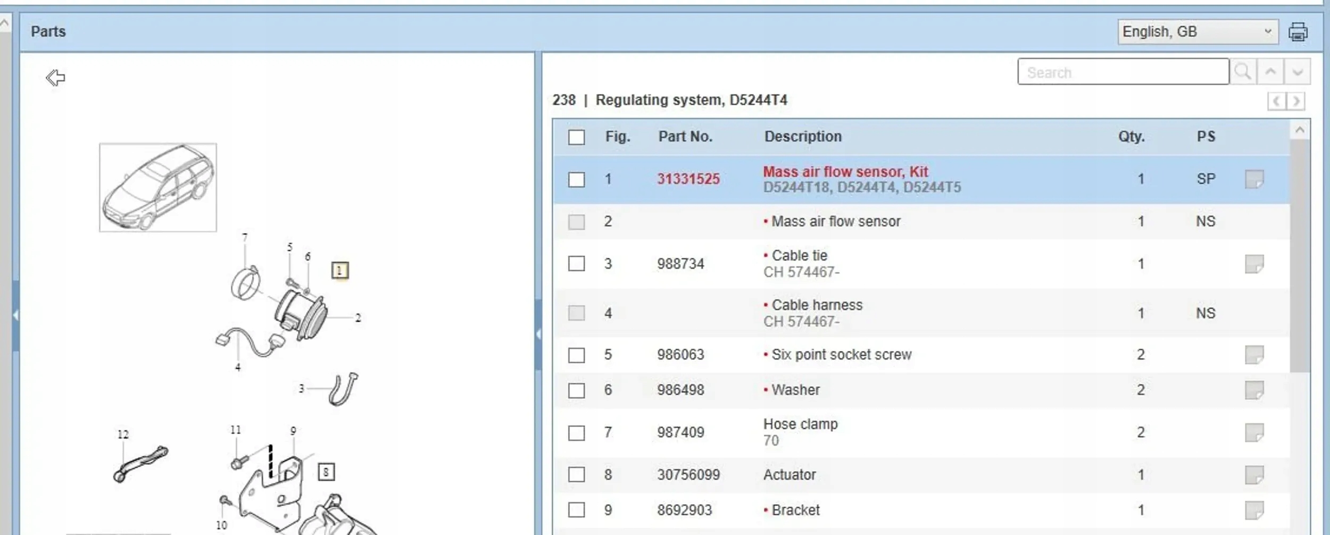Click the search magnifier icon
Image resolution: width=1330 pixels, height=535 pixels.
pyautogui.click(x=1243, y=72)
